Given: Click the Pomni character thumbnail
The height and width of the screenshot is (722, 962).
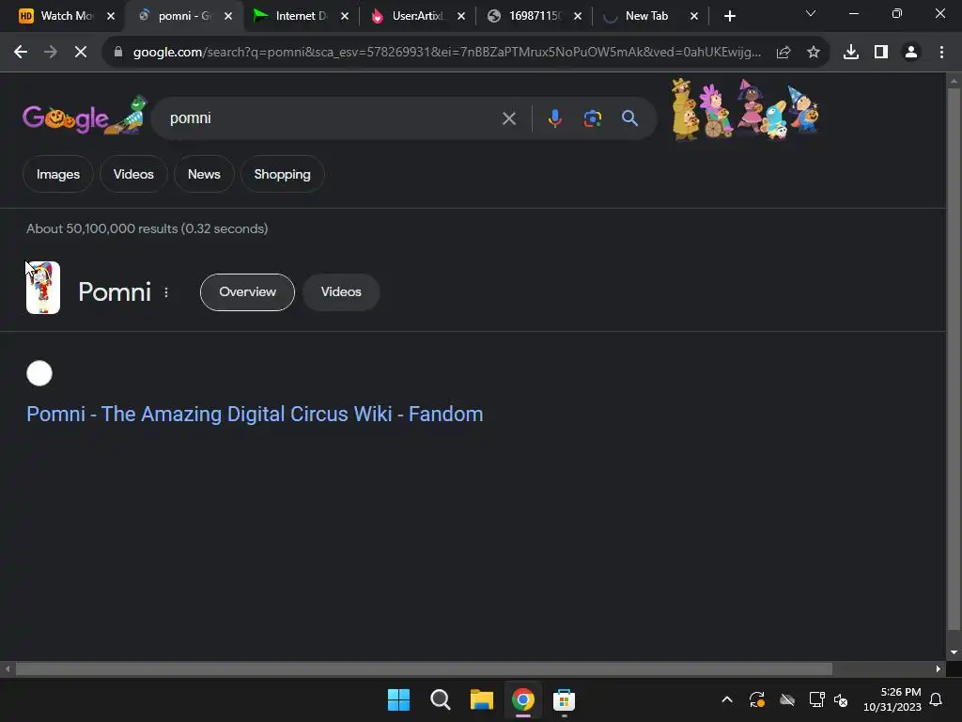Looking at the screenshot, I should coord(43,288).
